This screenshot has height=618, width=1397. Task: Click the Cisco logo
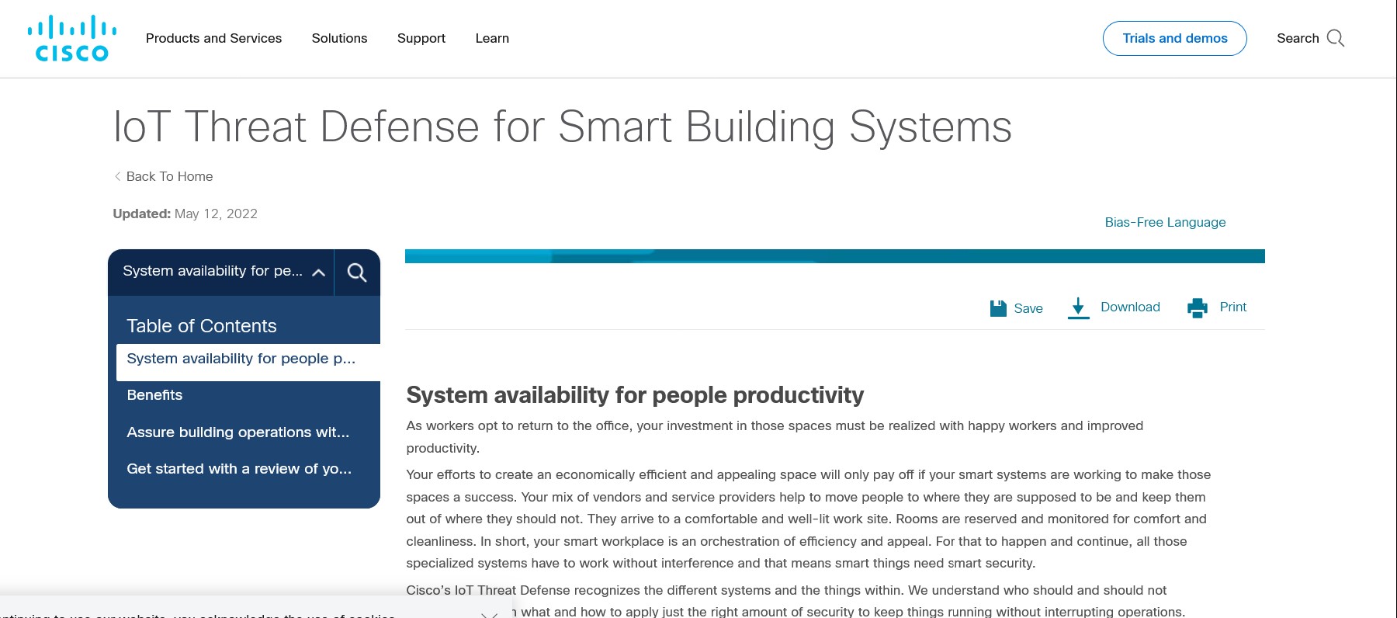click(x=72, y=38)
